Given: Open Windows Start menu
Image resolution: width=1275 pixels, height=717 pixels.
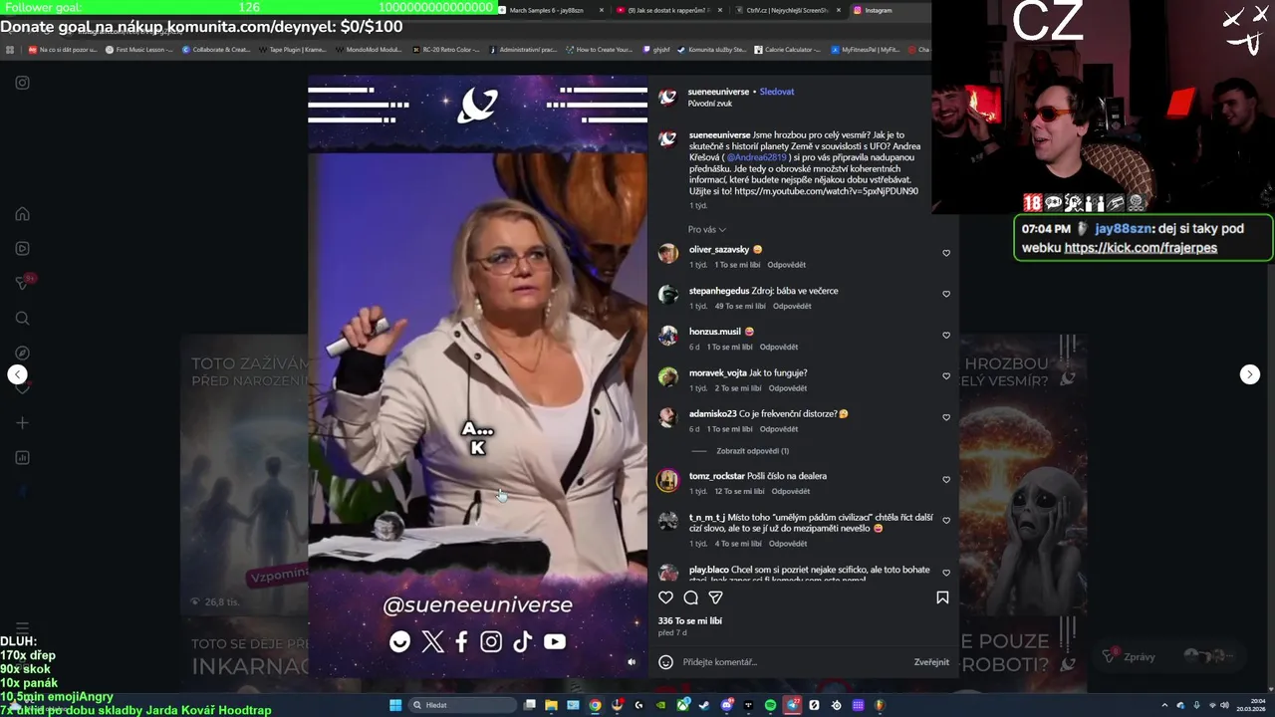Looking at the screenshot, I should (x=395, y=705).
